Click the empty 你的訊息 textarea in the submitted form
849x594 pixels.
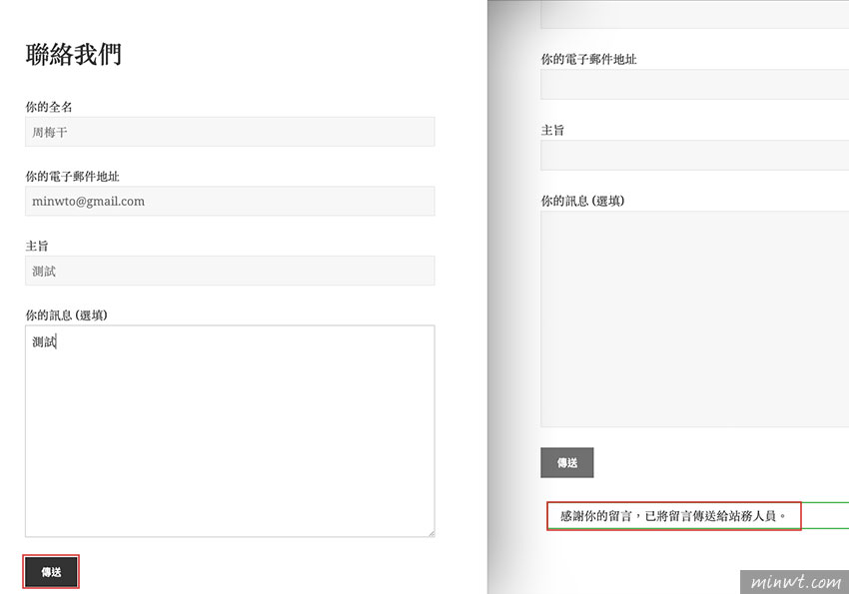pyautogui.click(x=695, y=318)
